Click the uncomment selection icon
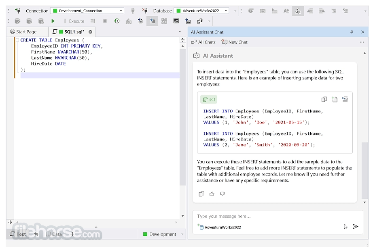The width and height of the screenshot is (373, 252). coord(345,10)
